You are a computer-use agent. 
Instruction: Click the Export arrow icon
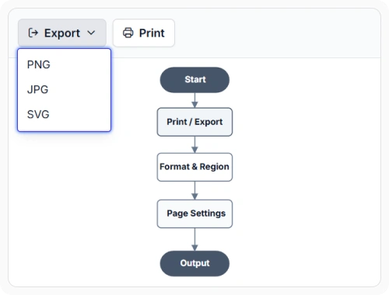click(33, 33)
